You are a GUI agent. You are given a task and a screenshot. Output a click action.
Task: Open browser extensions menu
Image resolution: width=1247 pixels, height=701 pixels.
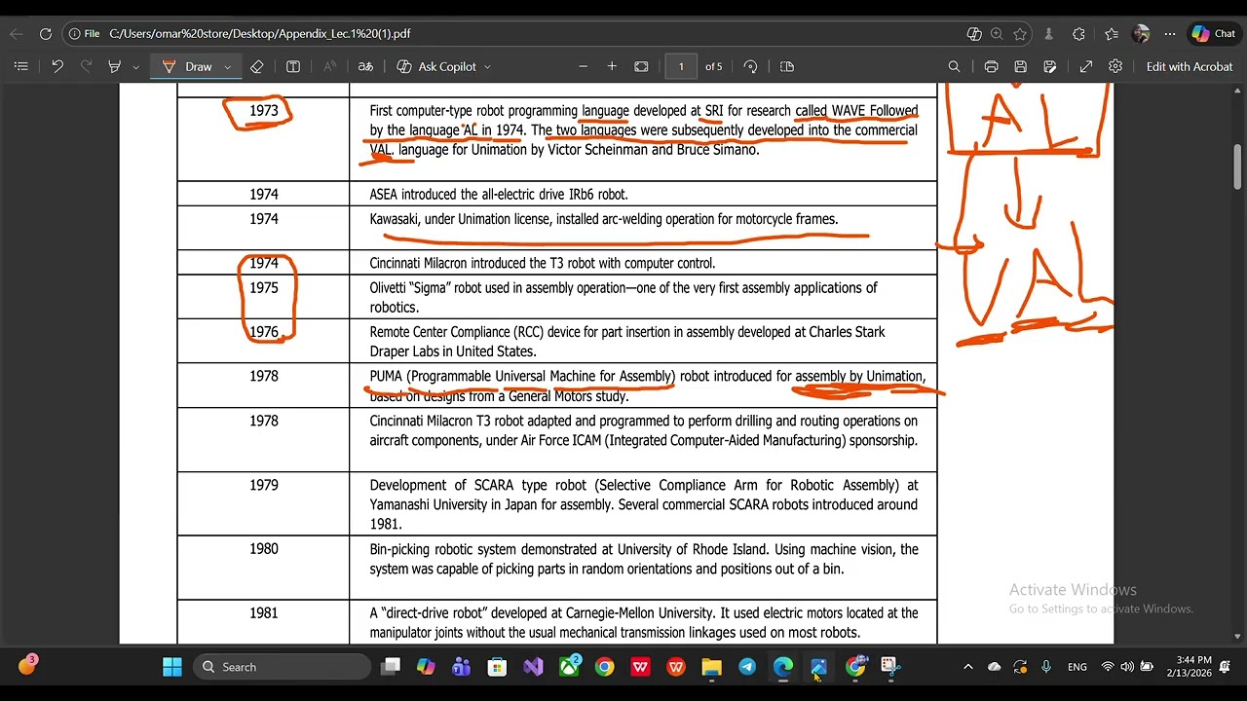[1078, 33]
